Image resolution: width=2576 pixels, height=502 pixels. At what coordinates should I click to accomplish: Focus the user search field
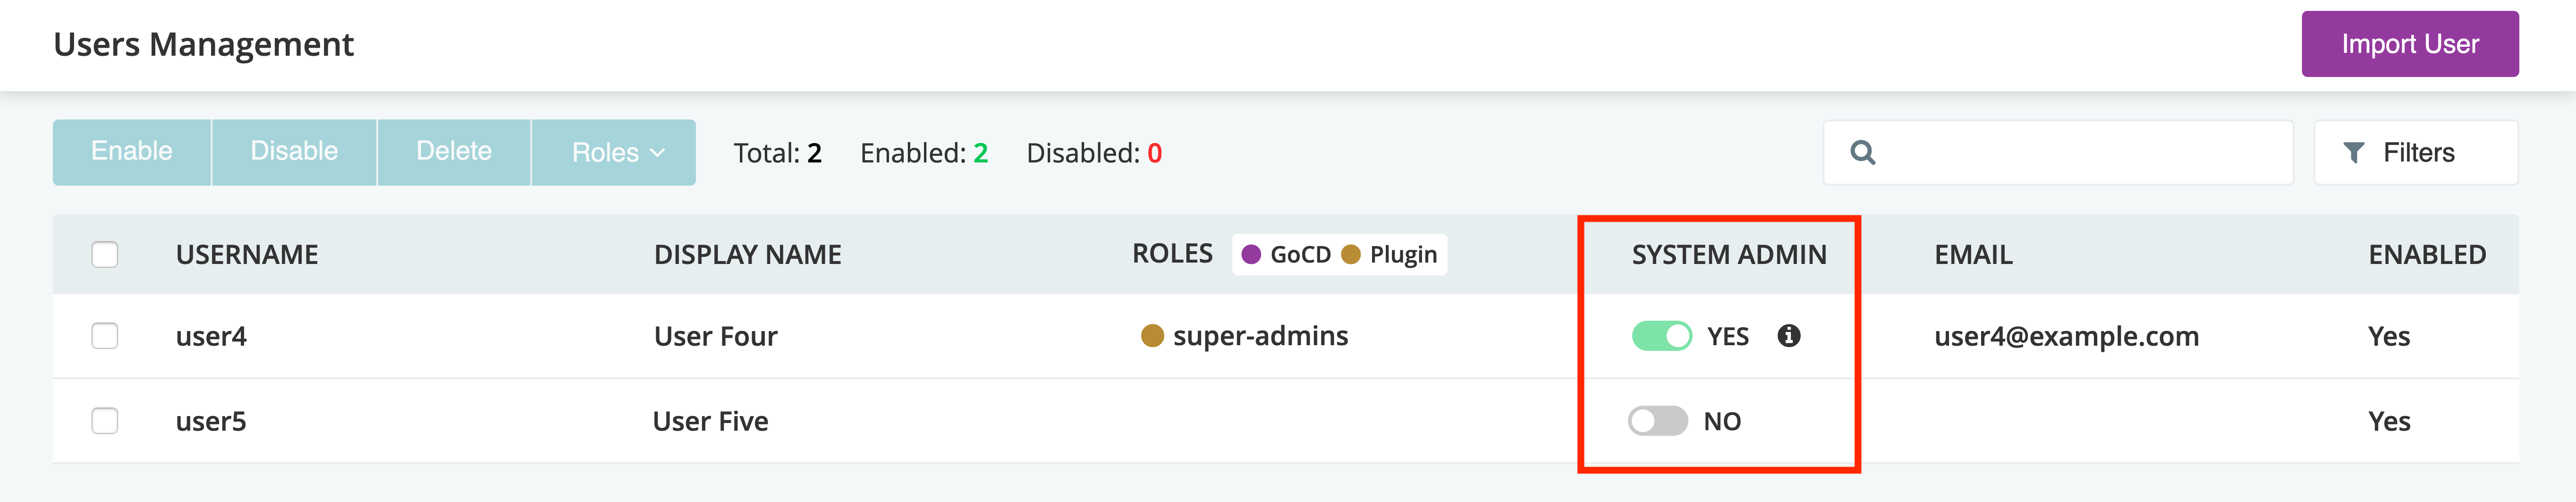coord(2058,152)
